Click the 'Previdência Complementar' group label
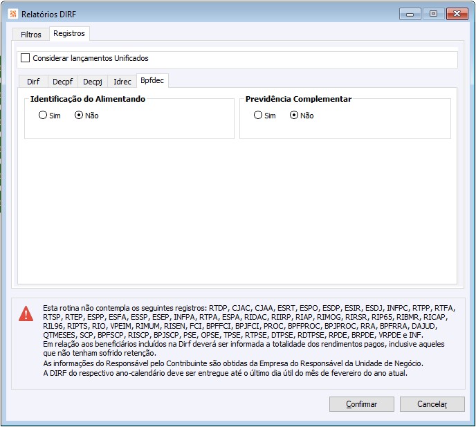Viewport: 476px width, 427px height. click(x=298, y=99)
